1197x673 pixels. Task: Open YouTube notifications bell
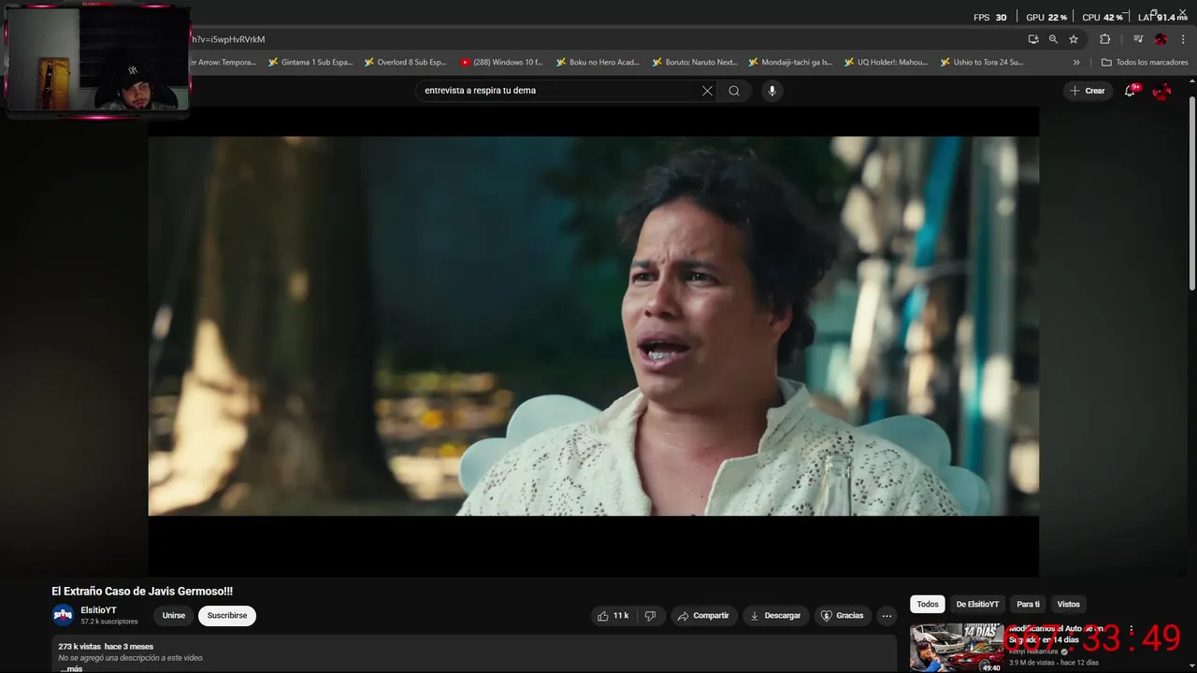pos(1130,91)
